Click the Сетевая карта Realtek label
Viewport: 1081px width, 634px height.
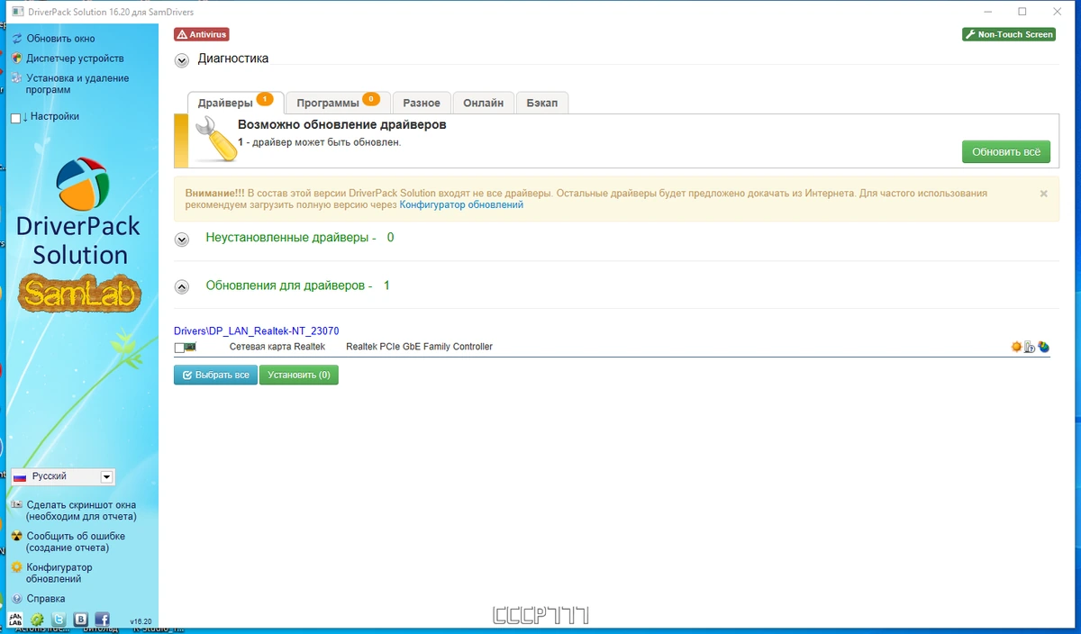[277, 347]
